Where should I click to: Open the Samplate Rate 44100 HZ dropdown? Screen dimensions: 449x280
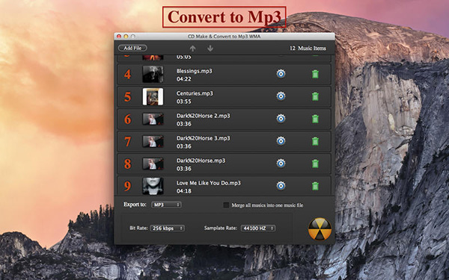coord(258,228)
